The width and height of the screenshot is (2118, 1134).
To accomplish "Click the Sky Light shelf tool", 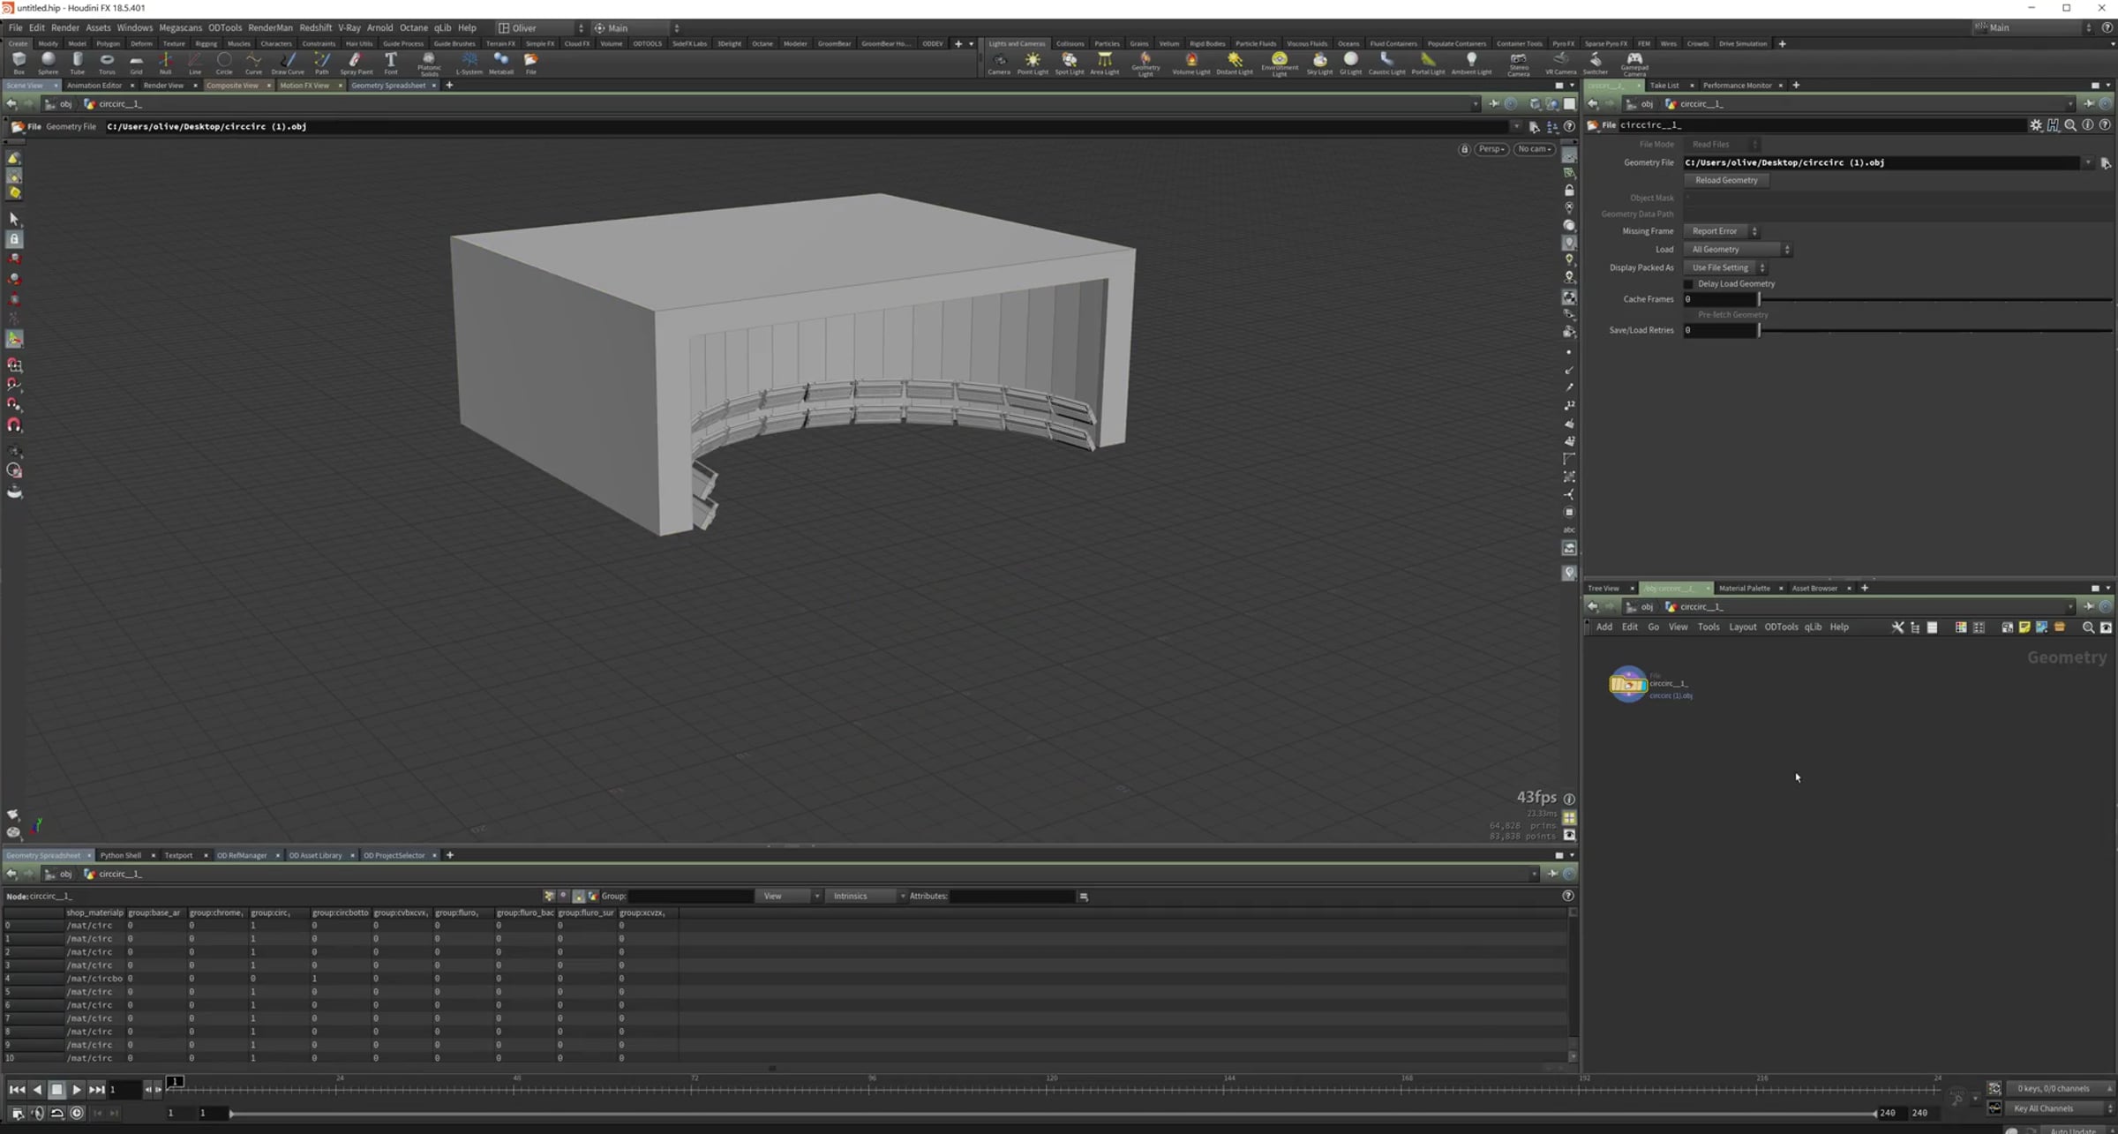I will [x=1319, y=63].
